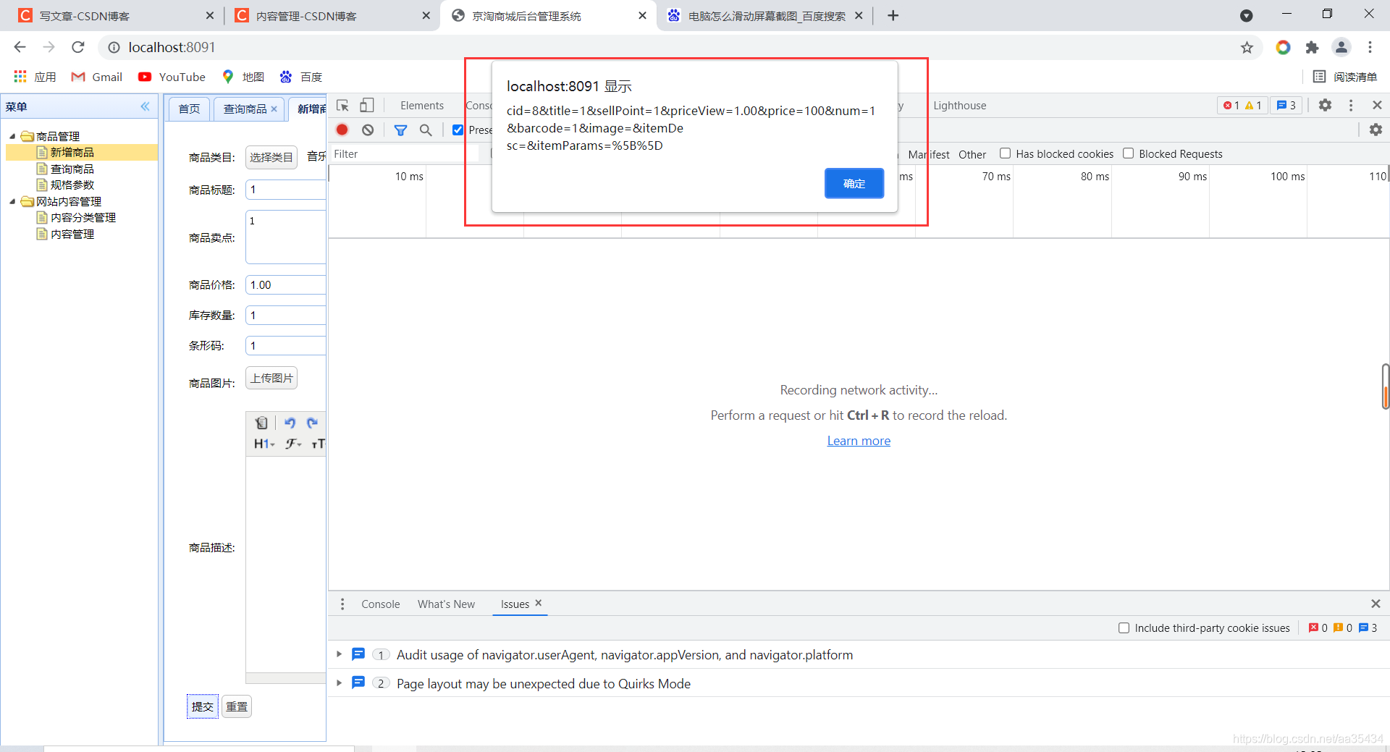The image size is (1390, 752).
Task: Reload the localhost page
Action: (x=78, y=47)
